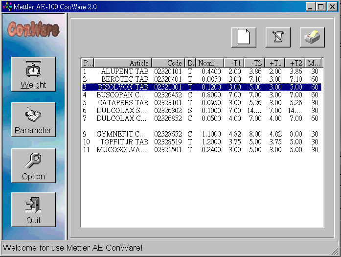Click code 02320101 cell

[168, 71]
